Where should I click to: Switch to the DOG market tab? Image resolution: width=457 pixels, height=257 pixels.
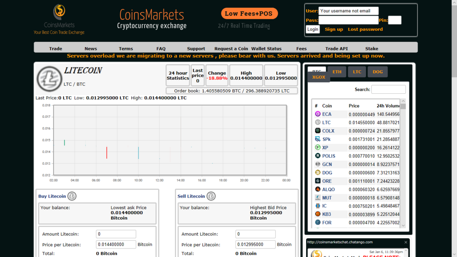coord(378,72)
